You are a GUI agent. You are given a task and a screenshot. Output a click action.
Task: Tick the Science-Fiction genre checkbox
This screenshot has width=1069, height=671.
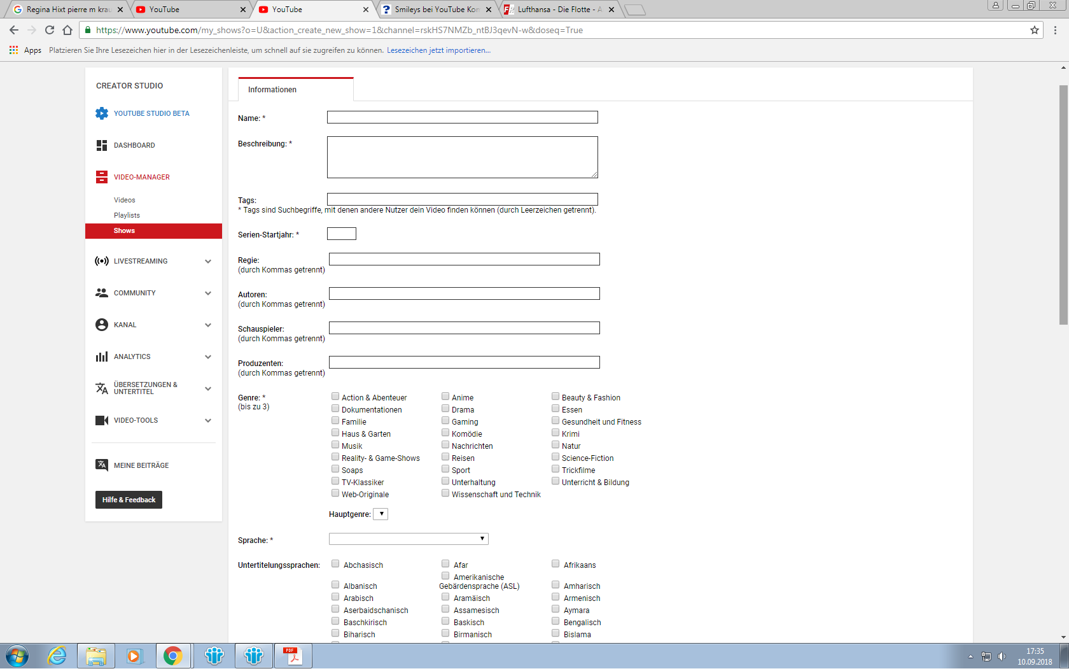pyautogui.click(x=555, y=457)
